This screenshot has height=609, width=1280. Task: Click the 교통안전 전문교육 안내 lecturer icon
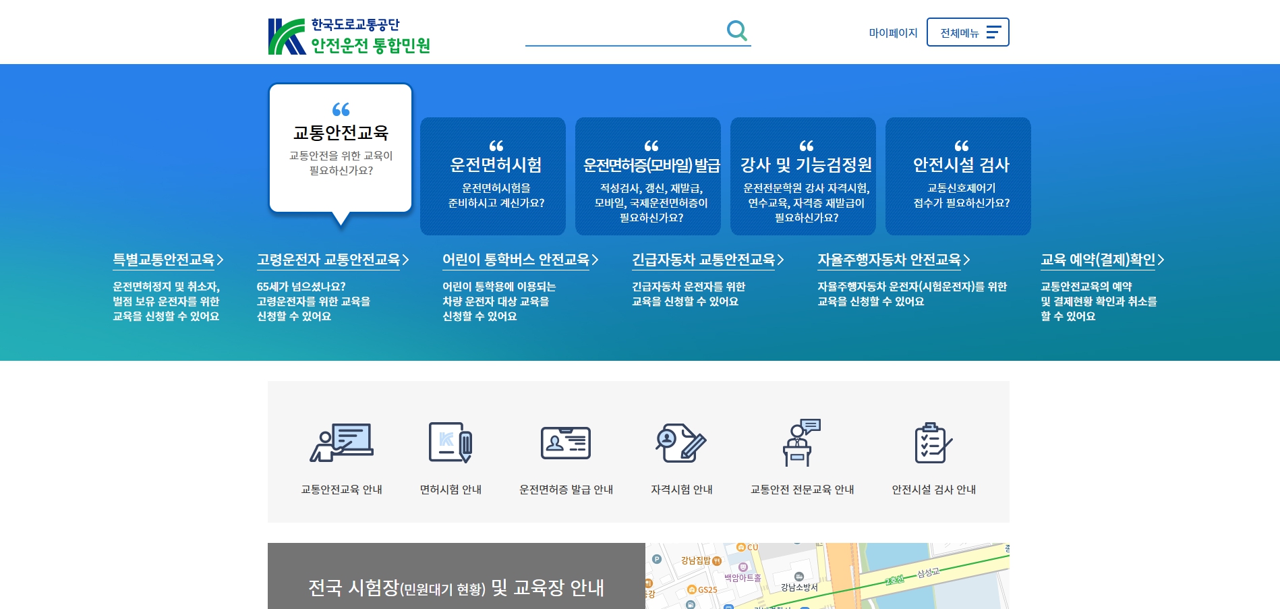[x=801, y=443]
